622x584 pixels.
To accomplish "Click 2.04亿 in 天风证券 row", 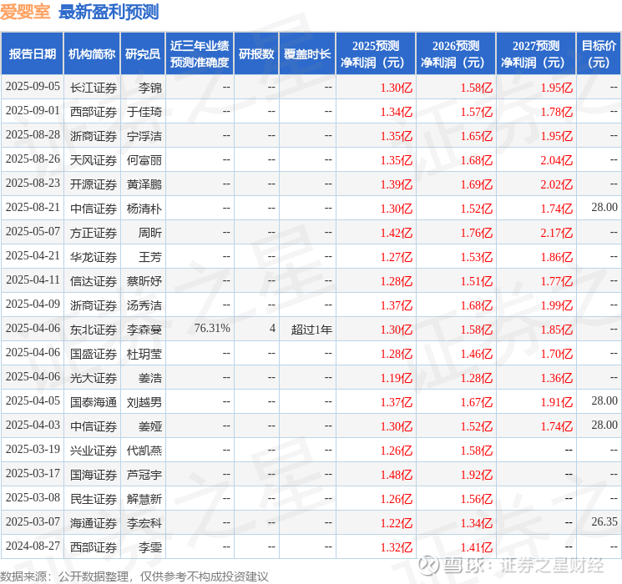I will tap(557, 160).
